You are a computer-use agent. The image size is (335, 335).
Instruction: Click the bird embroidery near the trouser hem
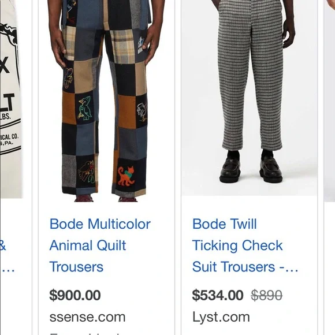click(x=86, y=172)
